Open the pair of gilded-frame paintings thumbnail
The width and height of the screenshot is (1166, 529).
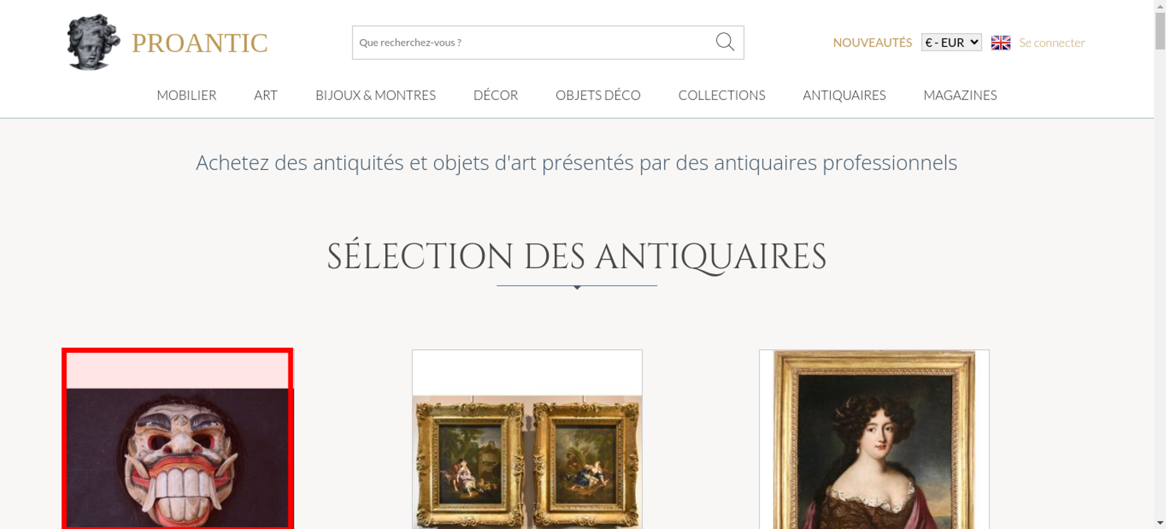(527, 439)
